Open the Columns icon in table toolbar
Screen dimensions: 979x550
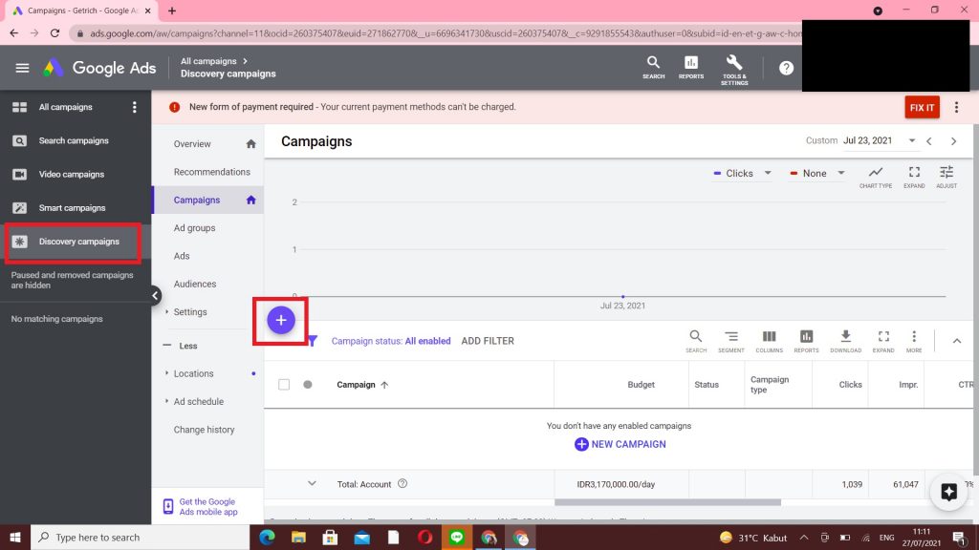click(769, 340)
